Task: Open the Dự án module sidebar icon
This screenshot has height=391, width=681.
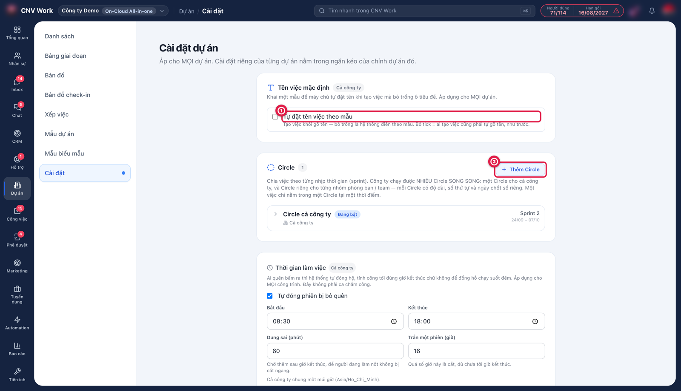Action: 17,189
